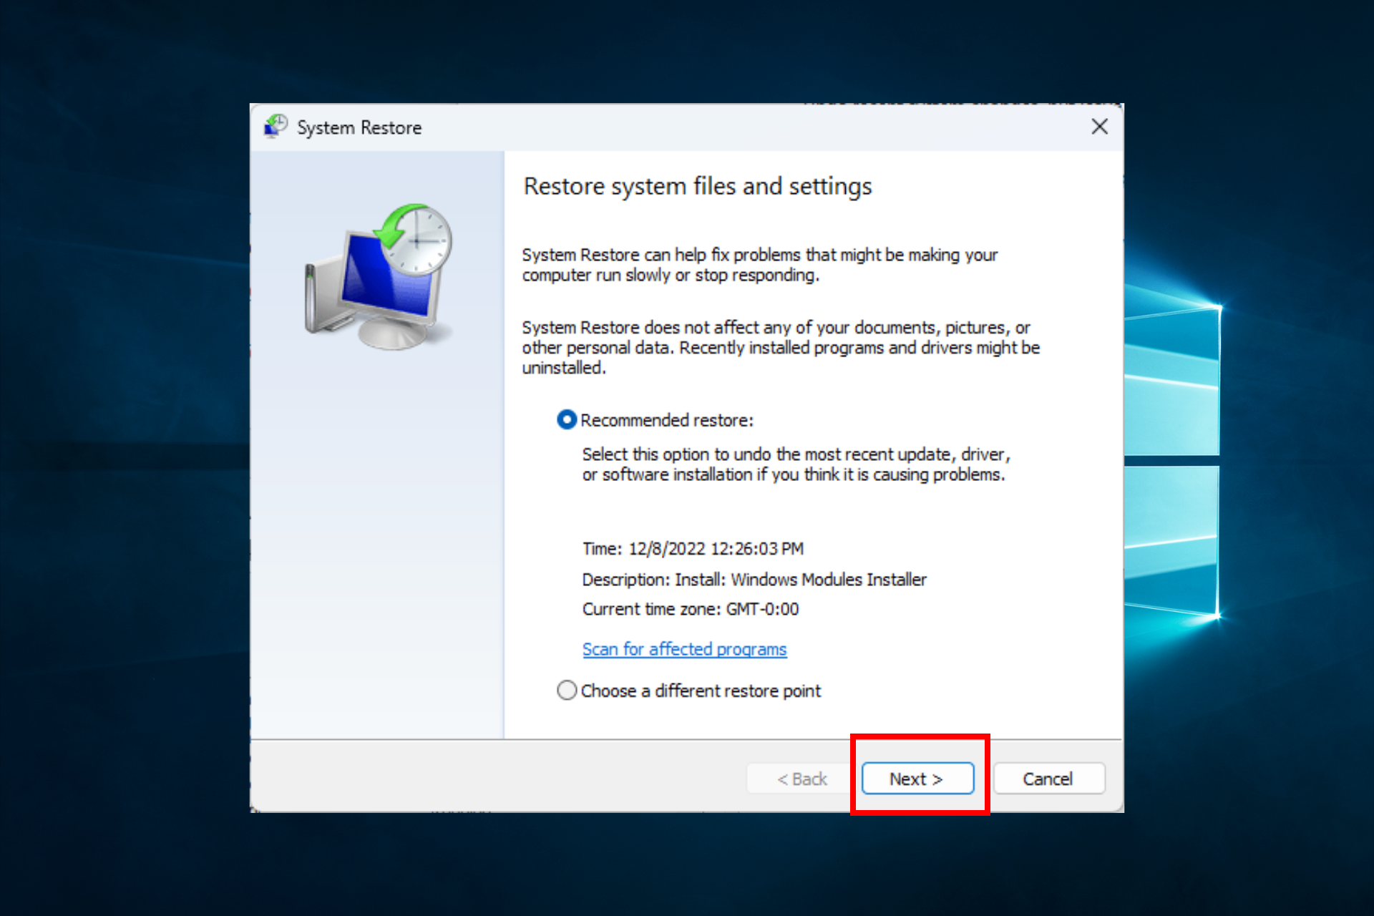
Task: Click the greyed-out < Back button
Action: (x=801, y=779)
